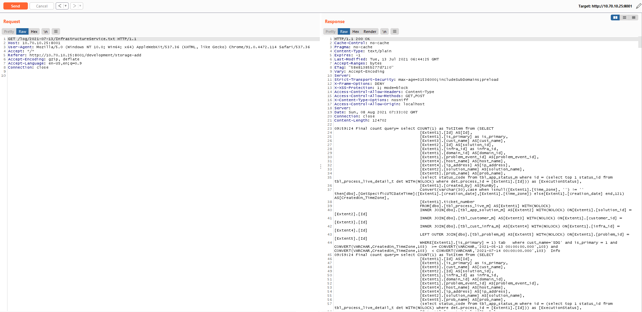Click the Response pane vertical scrollbar

[640, 42]
